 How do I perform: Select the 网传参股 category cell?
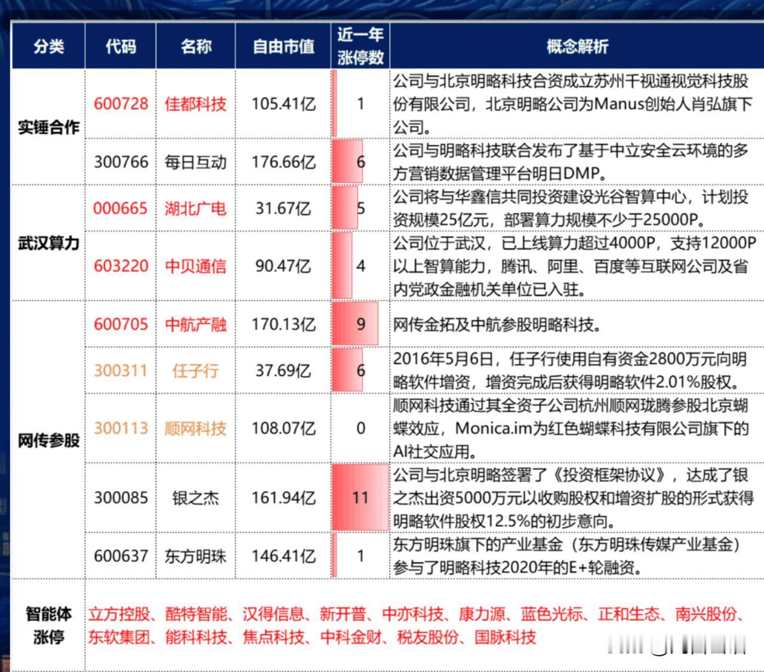tap(48, 440)
